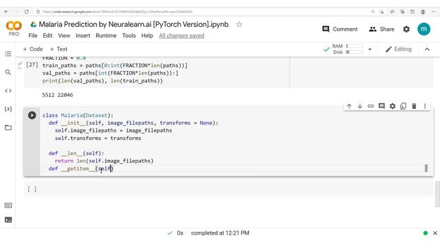Click the class Malaria(Dataset) line
Image resolution: width=440 pixels, height=247 pixels.
pyautogui.click(x=78, y=115)
